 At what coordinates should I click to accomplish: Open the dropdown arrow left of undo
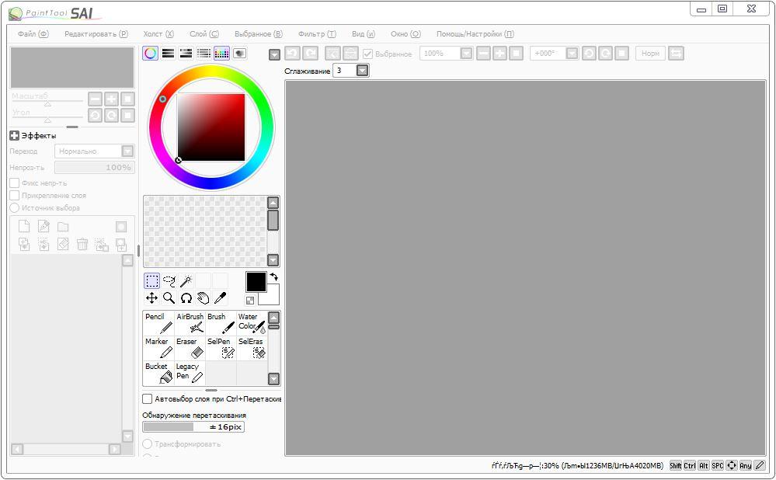275,54
